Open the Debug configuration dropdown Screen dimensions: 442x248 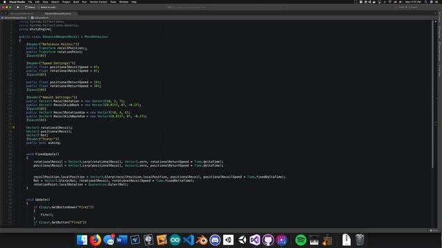click(x=30, y=8)
